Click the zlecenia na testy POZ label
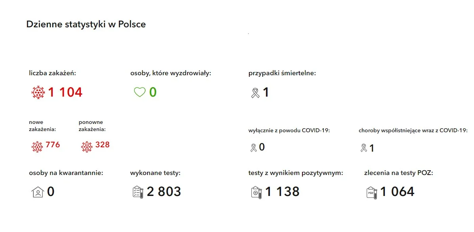Image resolution: width=474 pixels, height=232 pixels. click(x=399, y=173)
